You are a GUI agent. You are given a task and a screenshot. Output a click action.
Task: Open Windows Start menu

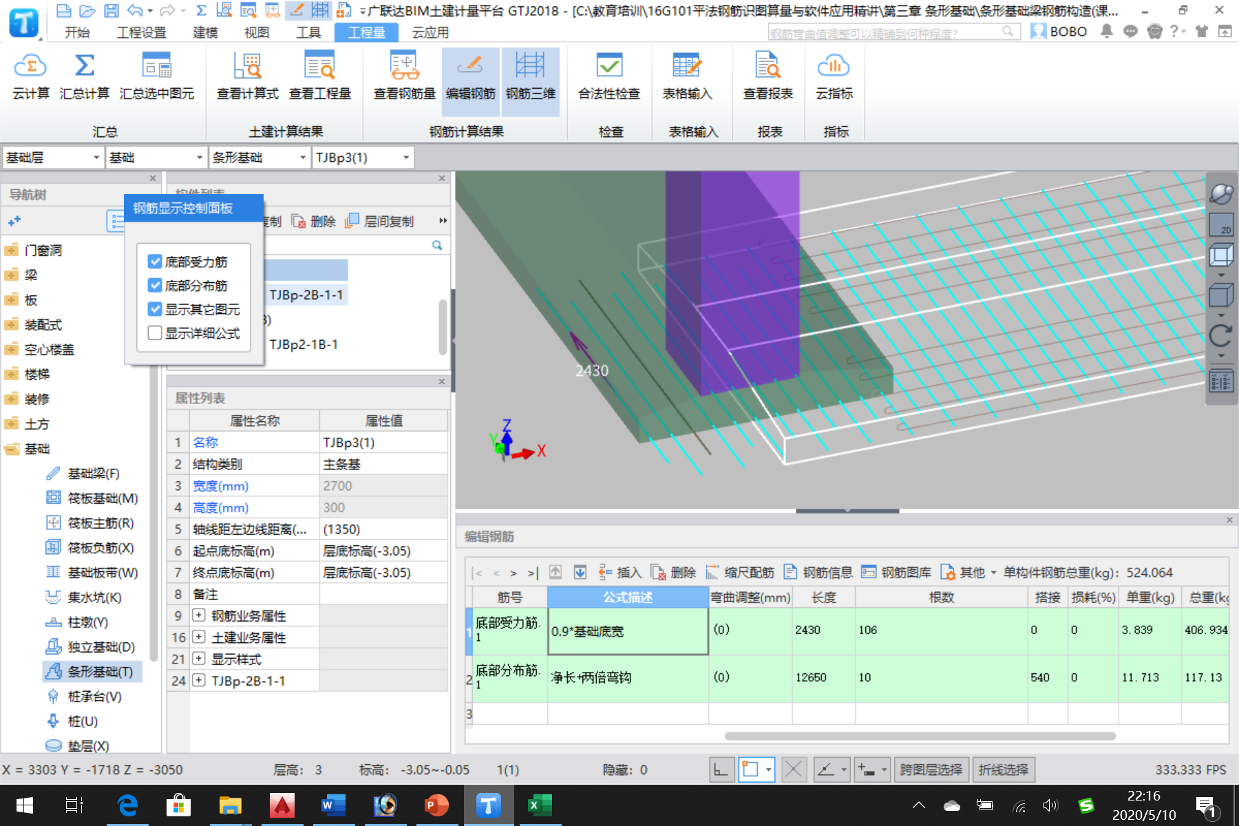point(24,805)
